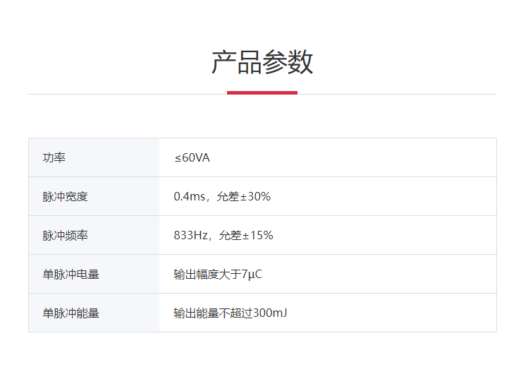Viewport: 521px width, 367px height.
Task: Click the 输出幅度大于 text
Action: pos(207,274)
